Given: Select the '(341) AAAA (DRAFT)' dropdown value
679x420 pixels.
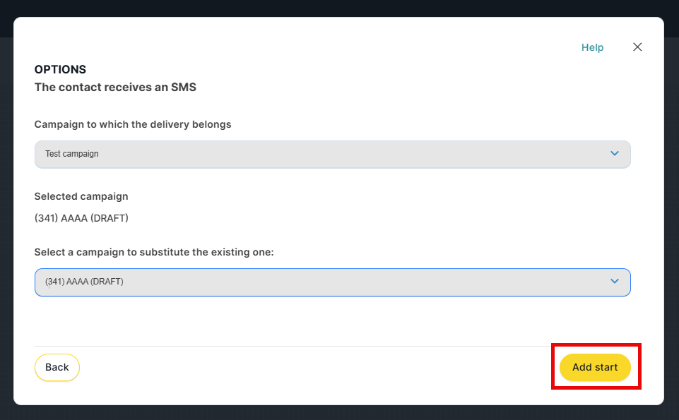Looking at the screenshot, I should point(84,282).
